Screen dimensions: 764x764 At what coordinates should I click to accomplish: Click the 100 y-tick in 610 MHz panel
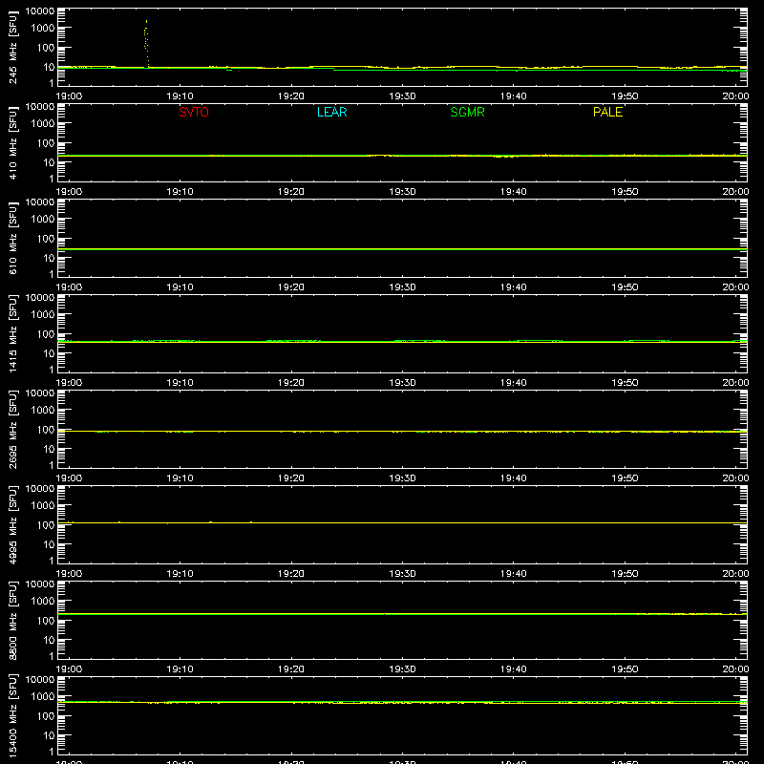coord(46,238)
